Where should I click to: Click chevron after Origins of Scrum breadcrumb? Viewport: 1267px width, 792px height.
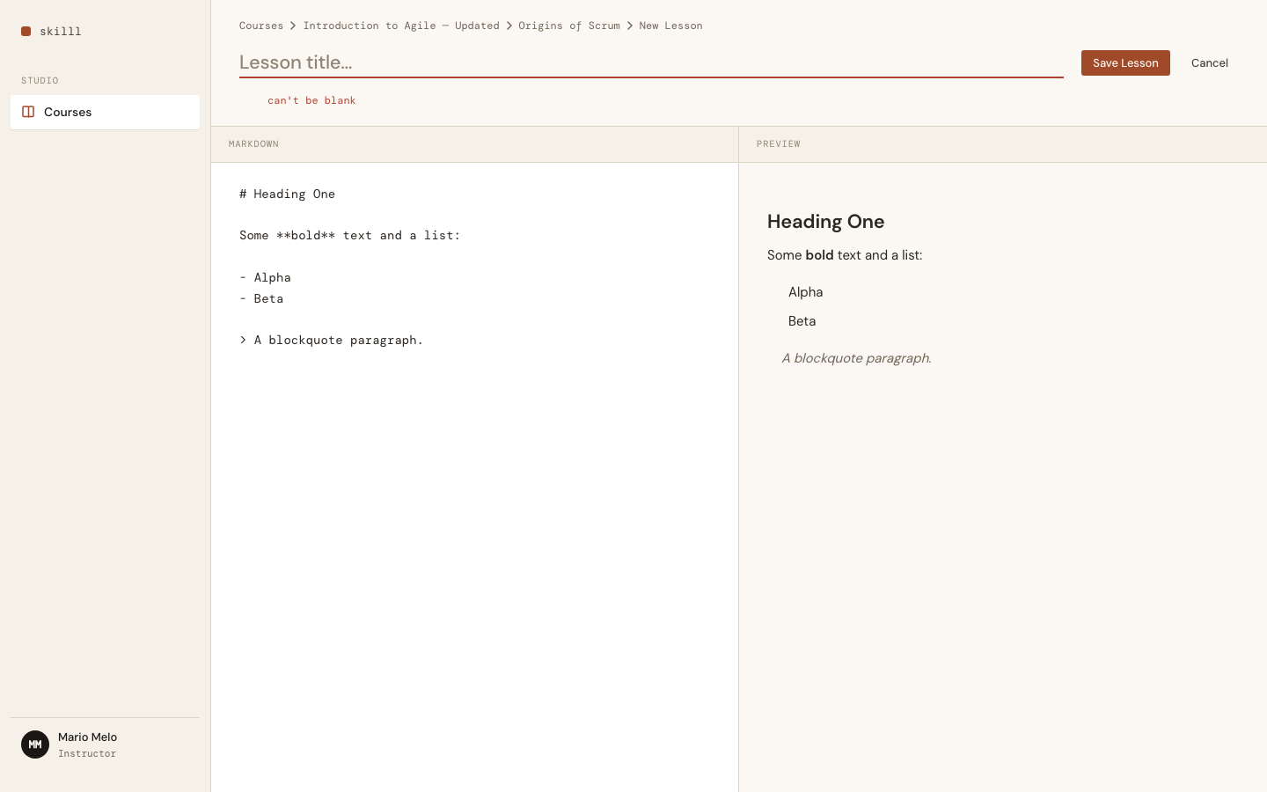[x=629, y=26]
